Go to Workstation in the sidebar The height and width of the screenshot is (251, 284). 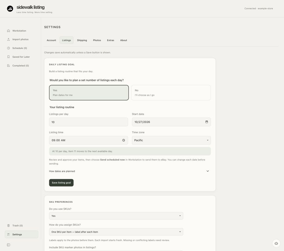[21, 31]
